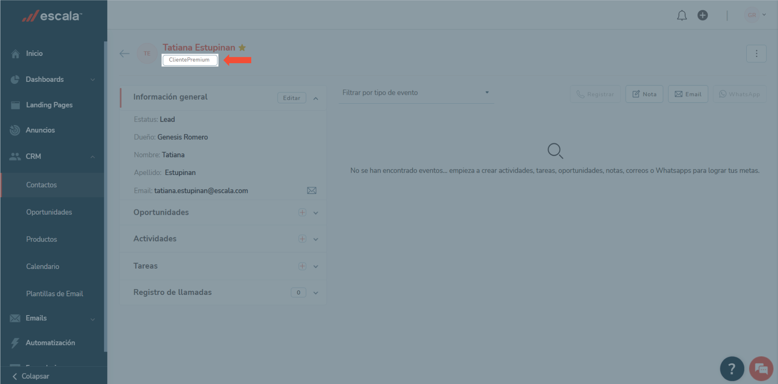Click the Landing Pages icon
Viewport: 778px width, 384px height.
point(15,105)
